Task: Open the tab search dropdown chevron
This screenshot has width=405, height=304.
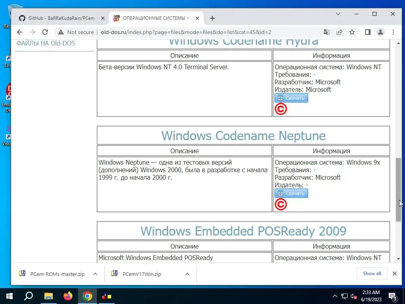Action: [338, 14]
